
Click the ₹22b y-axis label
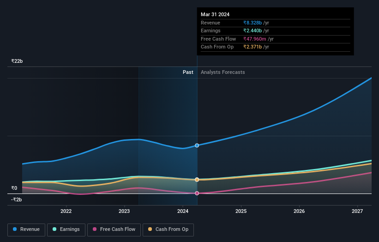point(17,61)
